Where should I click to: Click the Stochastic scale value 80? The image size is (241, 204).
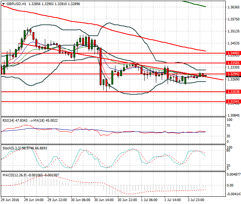point(228,150)
